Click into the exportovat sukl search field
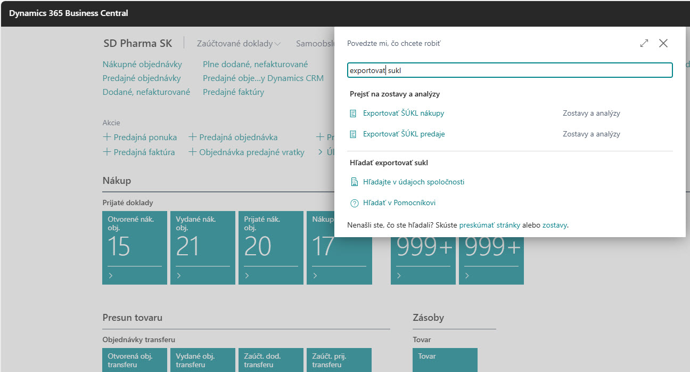The height and width of the screenshot is (372, 690). point(510,70)
